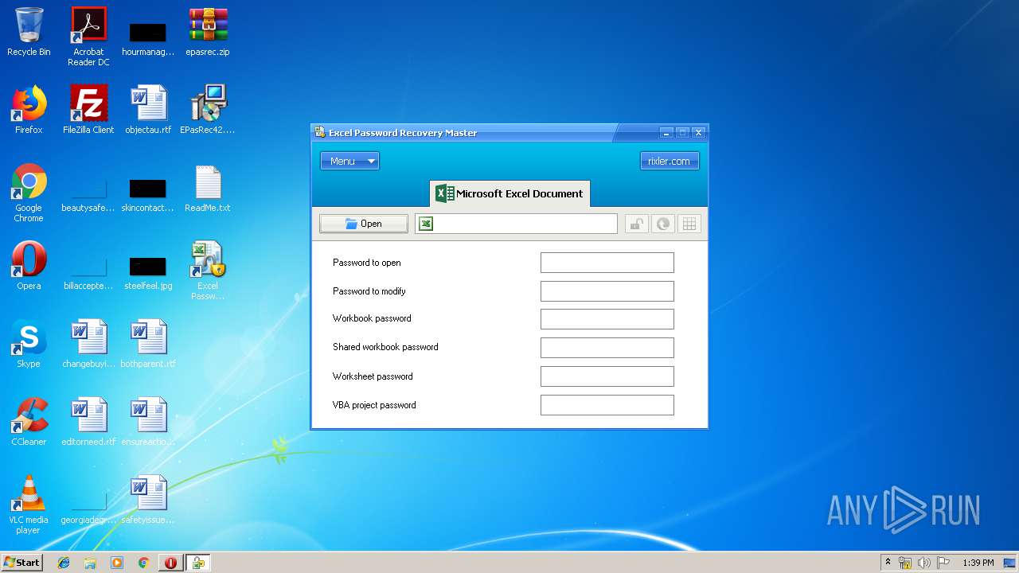Click the Password to open field
The height and width of the screenshot is (573, 1019).
(x=607, y=263)
